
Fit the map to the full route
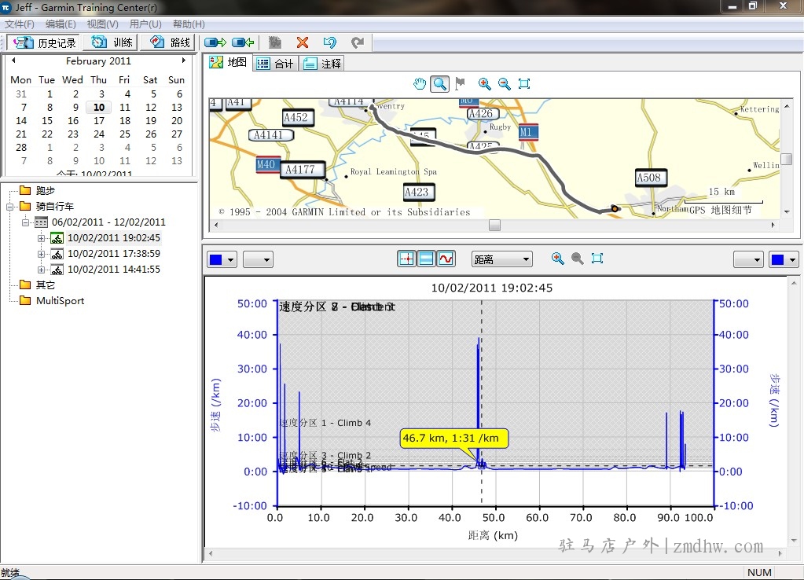(x=524, y=83)
